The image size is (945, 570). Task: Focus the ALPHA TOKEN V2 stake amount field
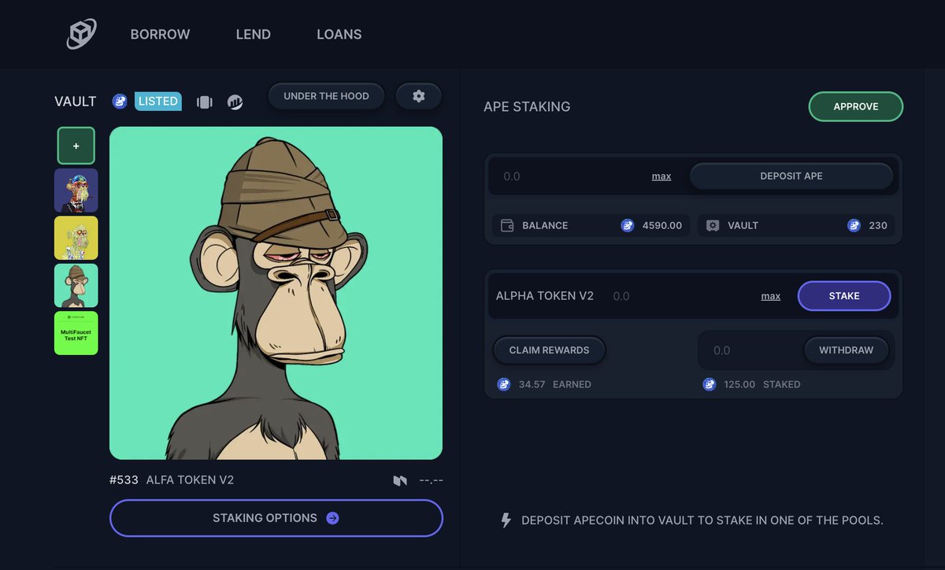[x=681, y=296]
